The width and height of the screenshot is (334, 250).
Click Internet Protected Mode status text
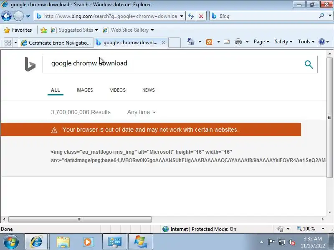pos(203,229)
